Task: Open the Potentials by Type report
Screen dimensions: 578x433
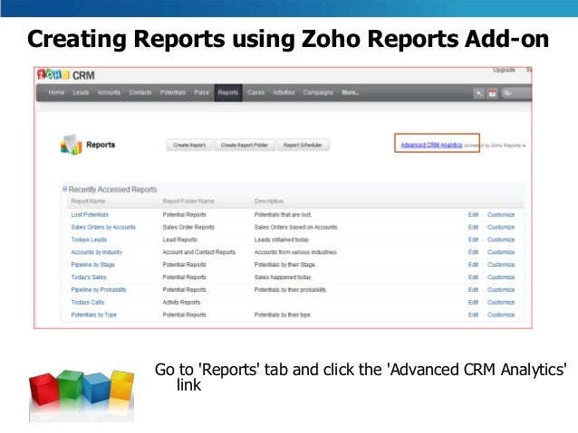Action: tap(93, 315)
